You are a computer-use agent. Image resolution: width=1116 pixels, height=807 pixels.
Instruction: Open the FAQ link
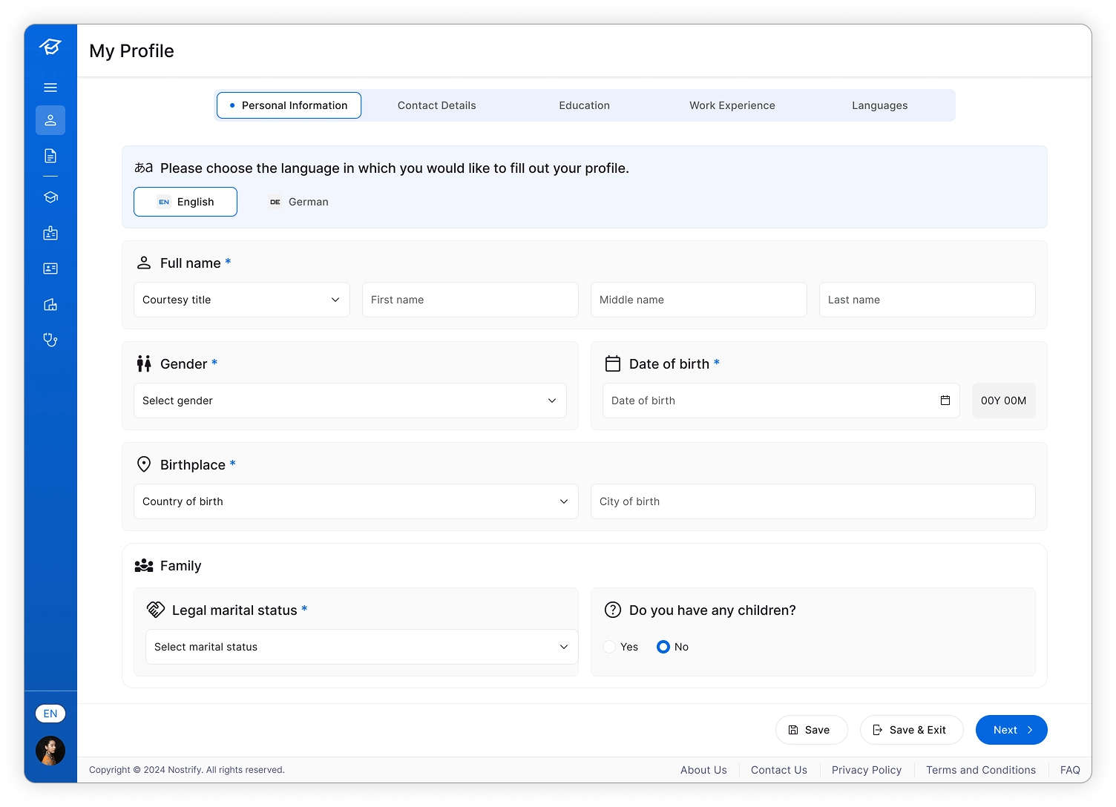(x=1070, y=770)
